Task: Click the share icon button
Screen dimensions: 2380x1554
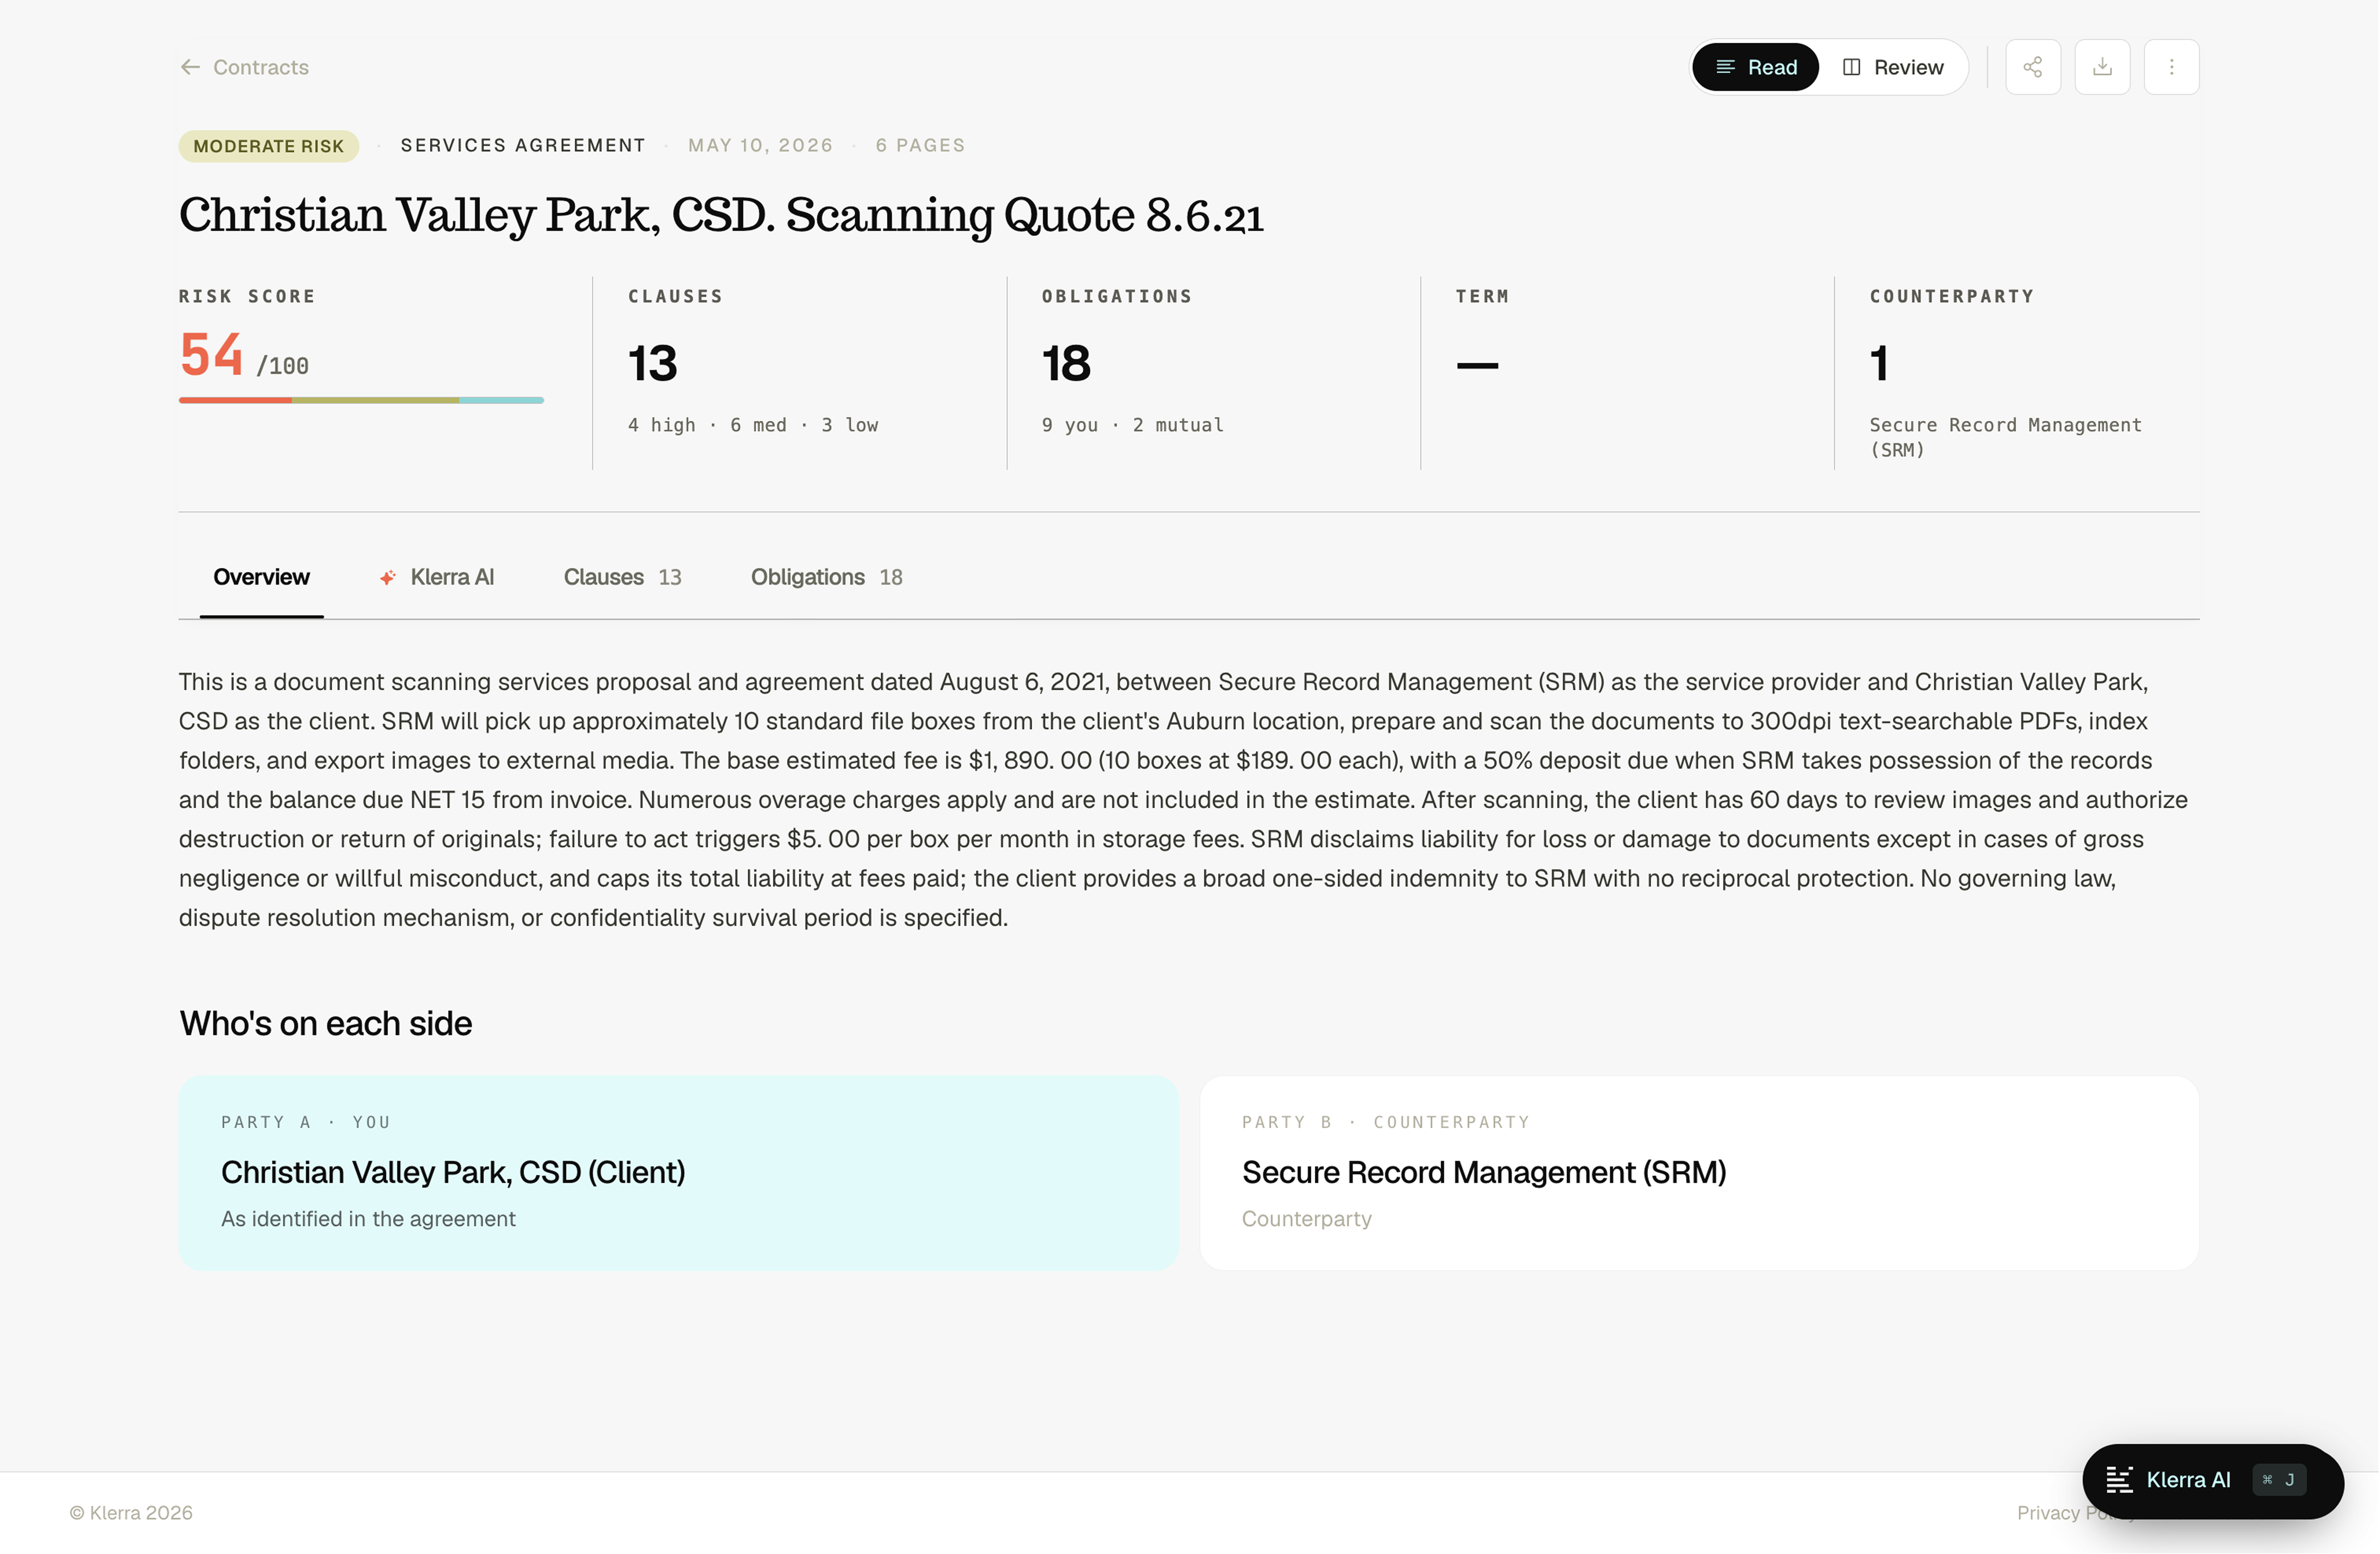Action: 2033,67
